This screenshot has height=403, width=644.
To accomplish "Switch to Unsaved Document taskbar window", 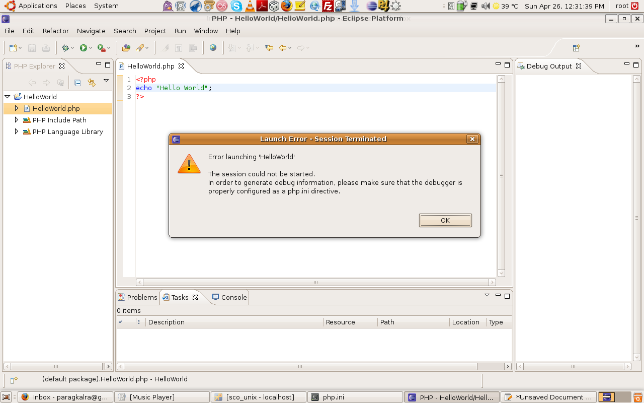I will pyautogui.click(x=548, y=397).
